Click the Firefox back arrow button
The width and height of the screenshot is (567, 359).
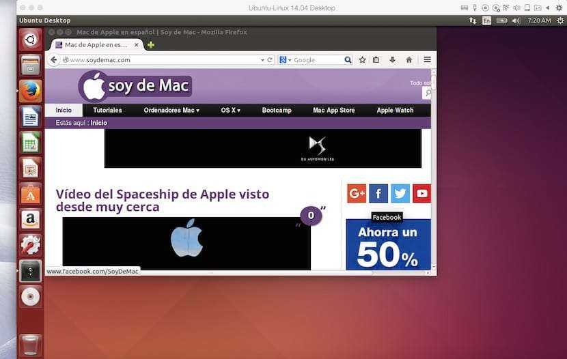tap(54, 60)
